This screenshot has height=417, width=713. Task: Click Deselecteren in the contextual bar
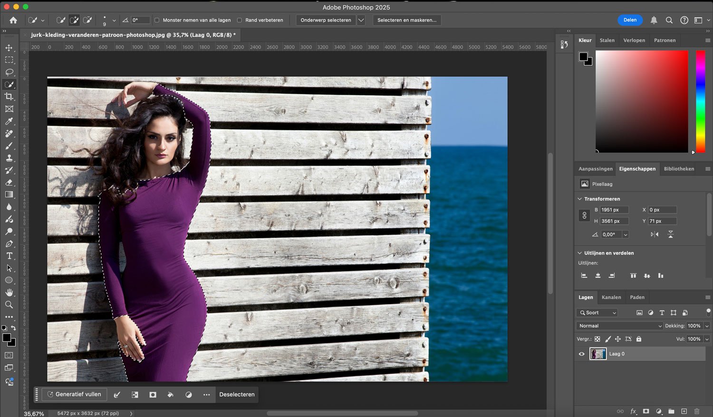237,394
